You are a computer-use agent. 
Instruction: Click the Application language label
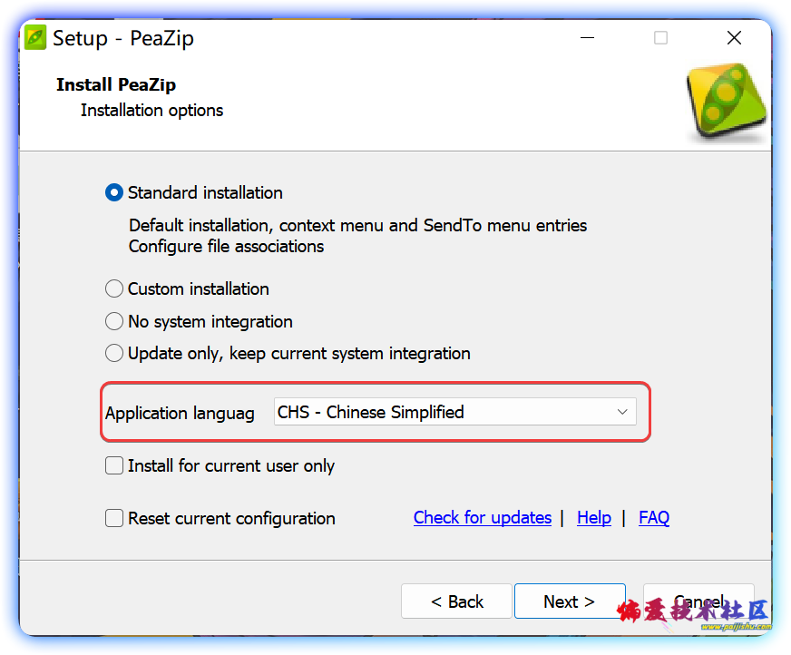(180, 414)
